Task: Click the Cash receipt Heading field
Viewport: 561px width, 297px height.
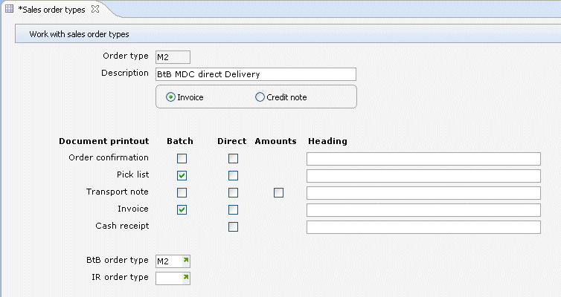Action: pyautogui.click(x=423, y=226)
